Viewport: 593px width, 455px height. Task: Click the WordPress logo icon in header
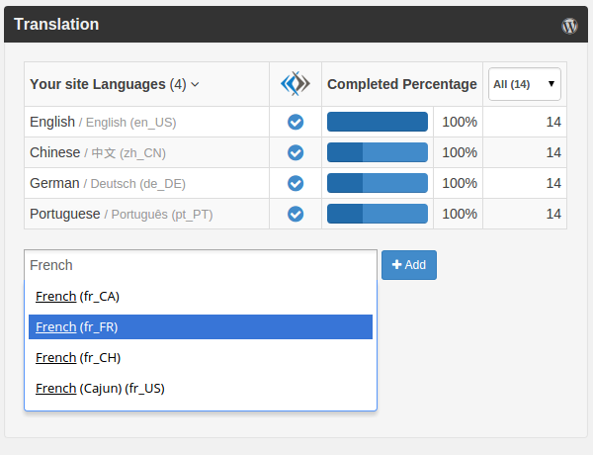click(x=569, y=26)
